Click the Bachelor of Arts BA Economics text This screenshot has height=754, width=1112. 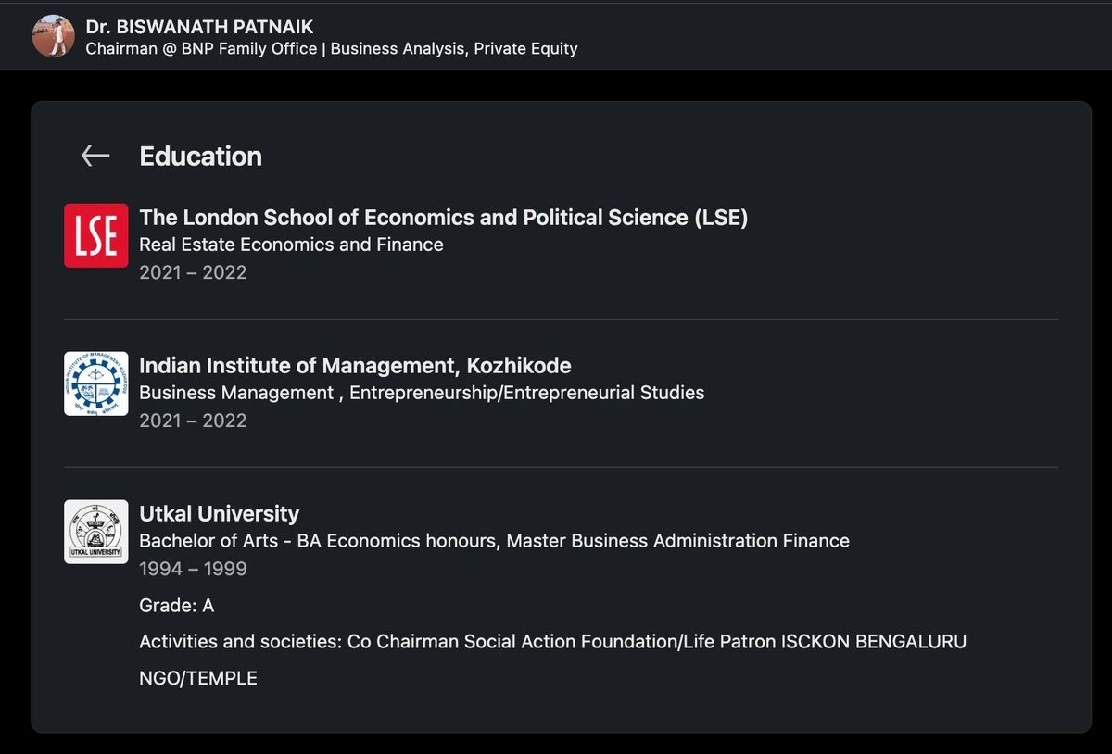tap(494, 540)
